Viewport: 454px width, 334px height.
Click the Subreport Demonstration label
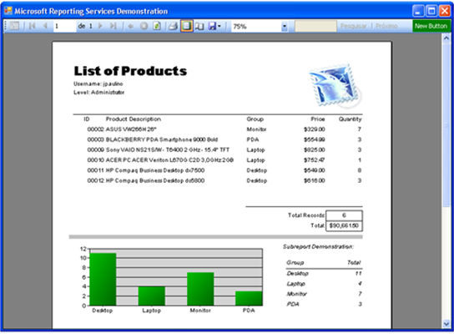(318, 246)
